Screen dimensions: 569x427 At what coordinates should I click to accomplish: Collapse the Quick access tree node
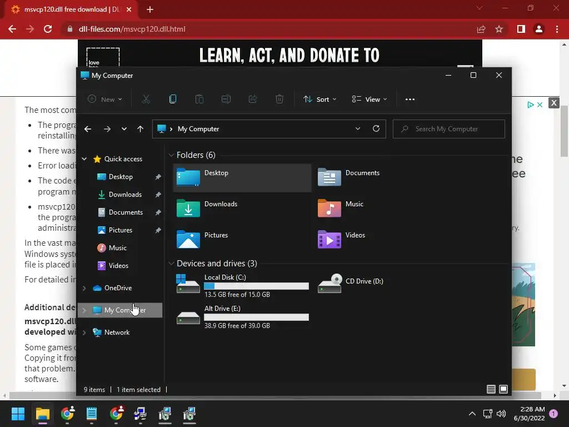click(84, 158)
